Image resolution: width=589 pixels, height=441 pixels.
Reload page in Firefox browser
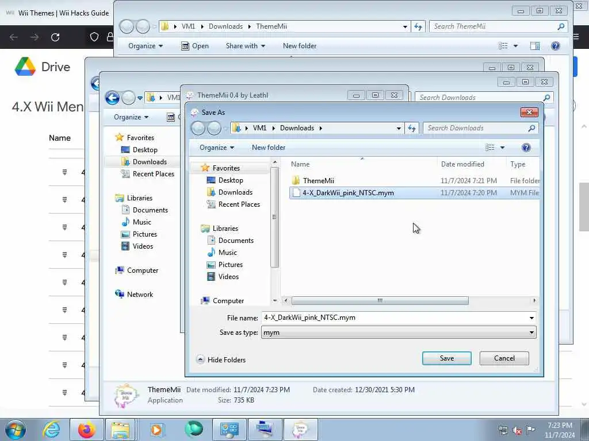(55, 37)
